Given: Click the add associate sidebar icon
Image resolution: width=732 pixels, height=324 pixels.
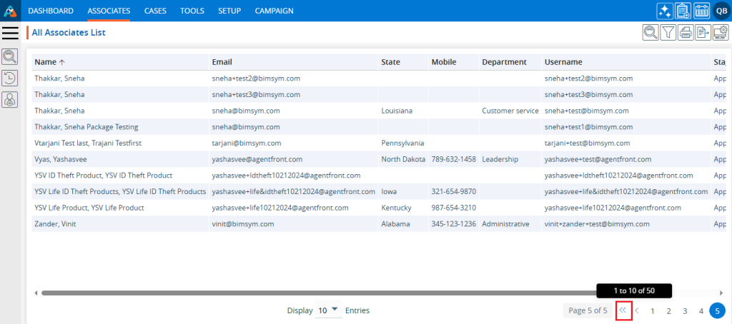Looking at the screenshot, I should tap(10, 100).
